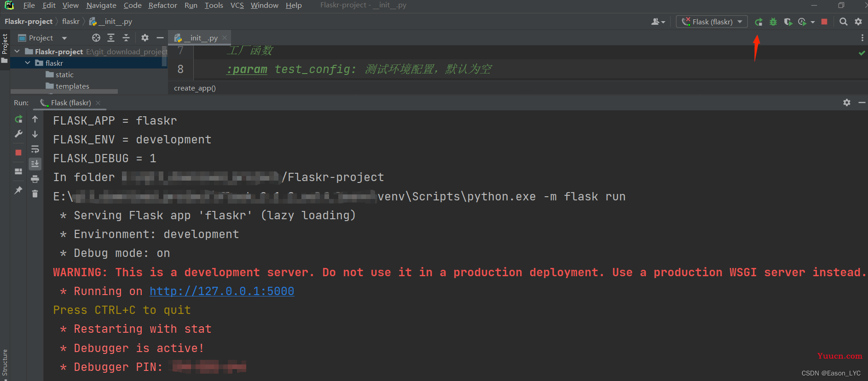Click the :param docstring tag on line 8

point(247,69)
